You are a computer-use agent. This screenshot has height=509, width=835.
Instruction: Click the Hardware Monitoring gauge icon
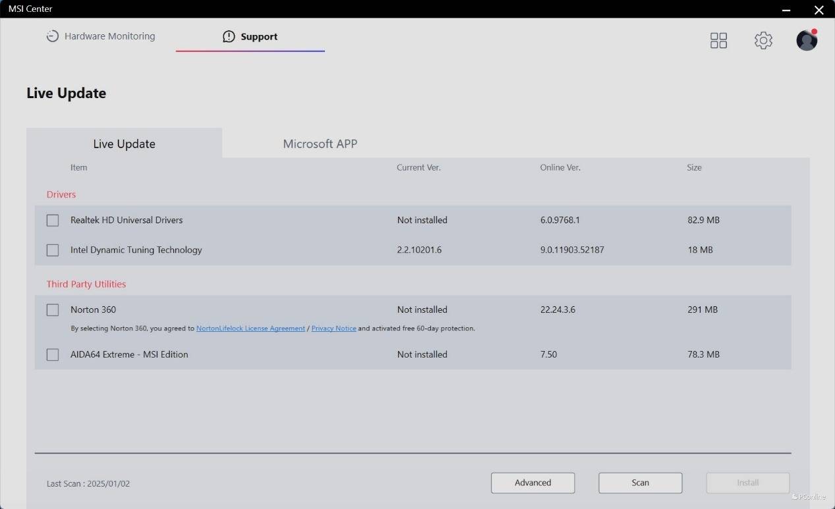53,36
